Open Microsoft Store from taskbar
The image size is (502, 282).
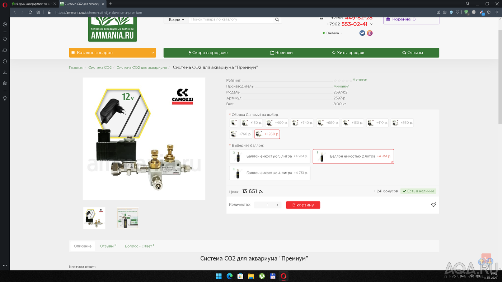point(240,276)
